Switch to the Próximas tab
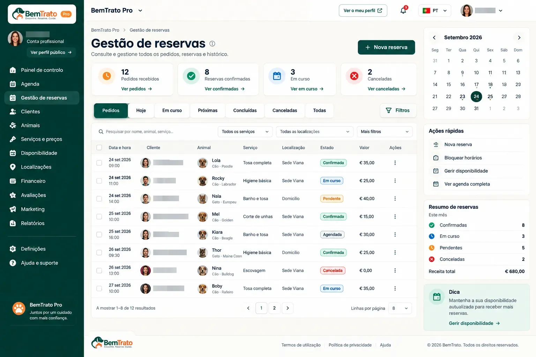Screen dimensions: 536x357 pyautogui.click(x=208, y=111)
